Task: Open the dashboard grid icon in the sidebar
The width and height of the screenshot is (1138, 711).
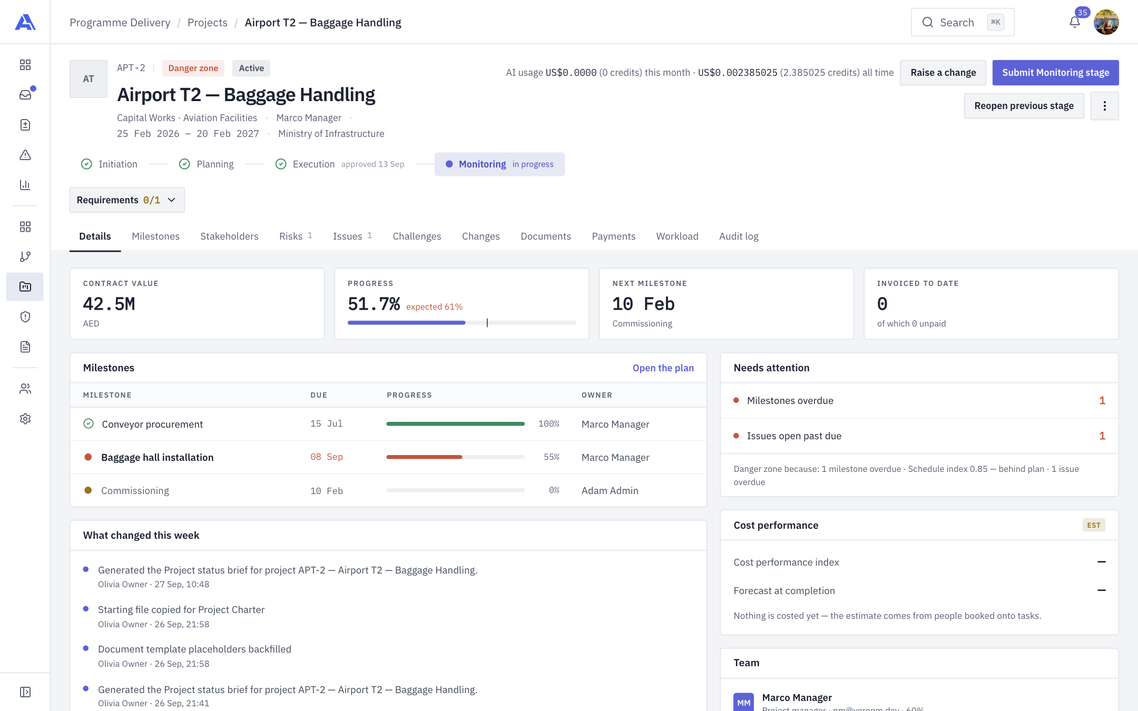Action: tap(25, 65)
